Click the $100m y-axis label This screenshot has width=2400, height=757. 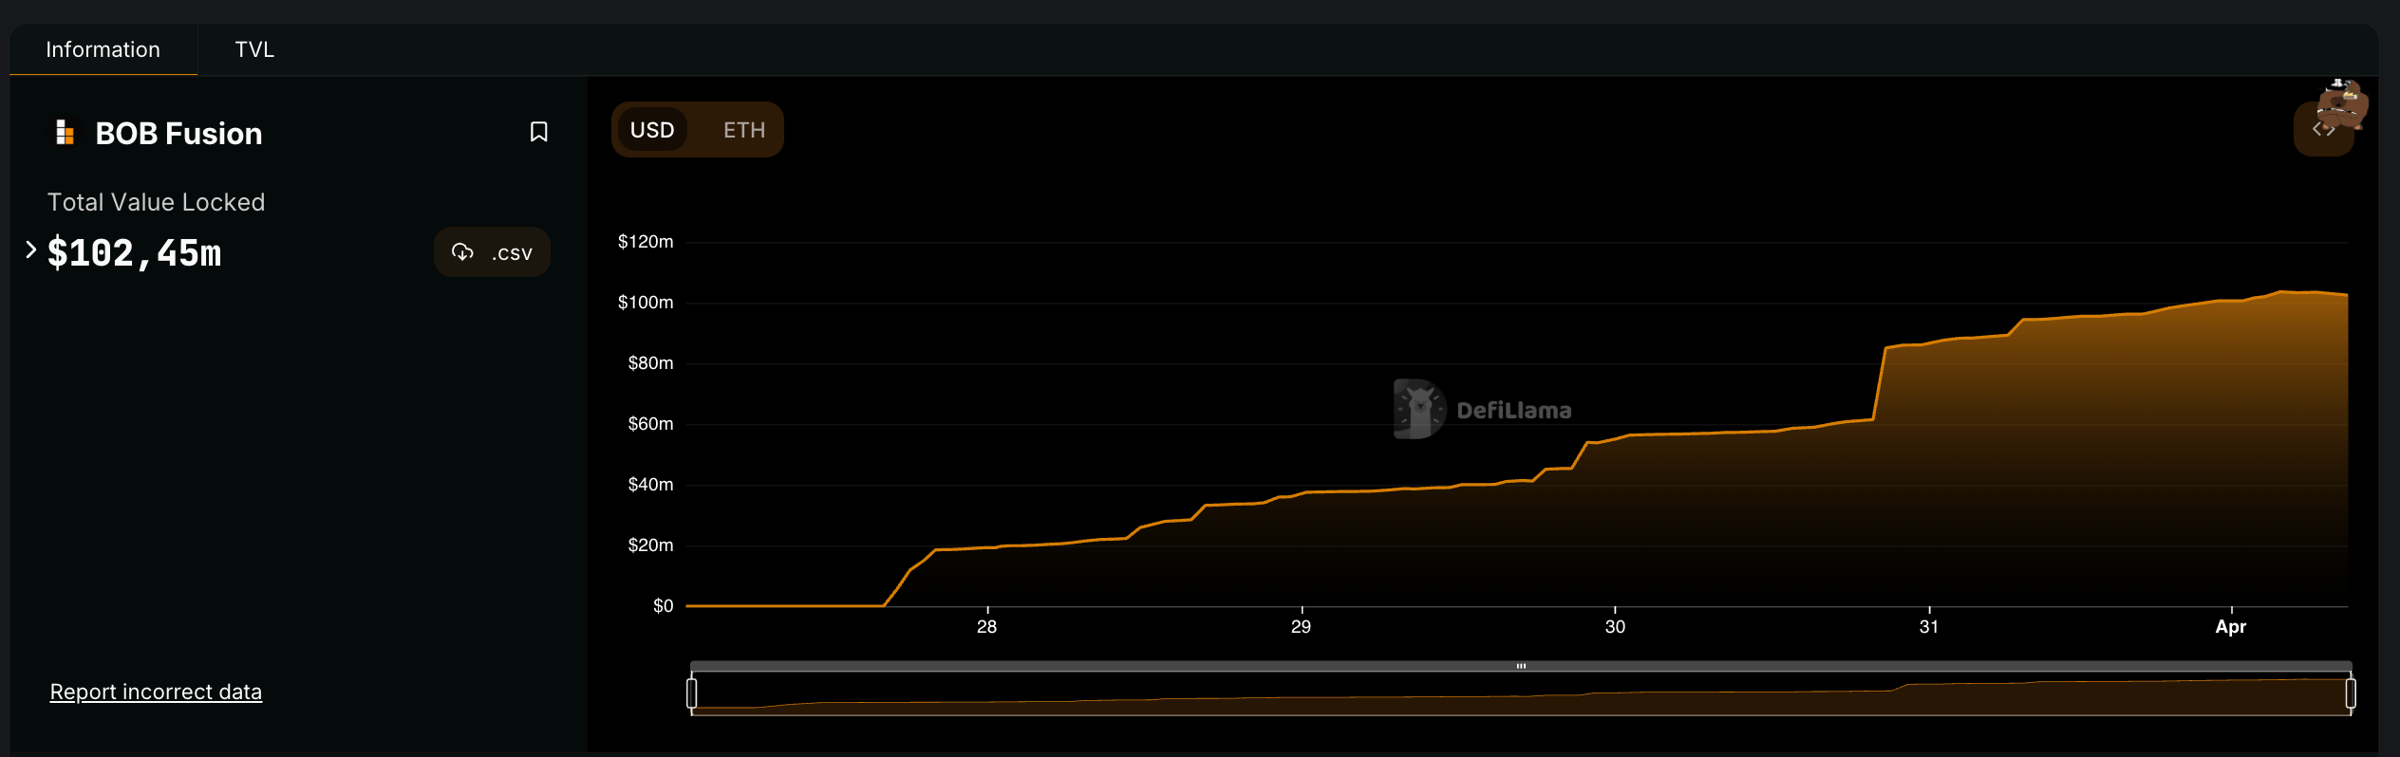(646, 303)
